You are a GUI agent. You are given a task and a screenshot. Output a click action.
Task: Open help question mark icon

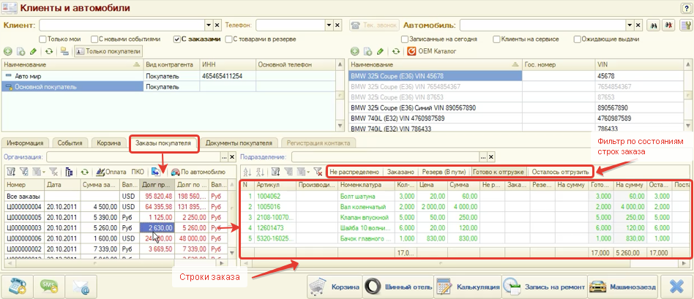coord(687,8)
